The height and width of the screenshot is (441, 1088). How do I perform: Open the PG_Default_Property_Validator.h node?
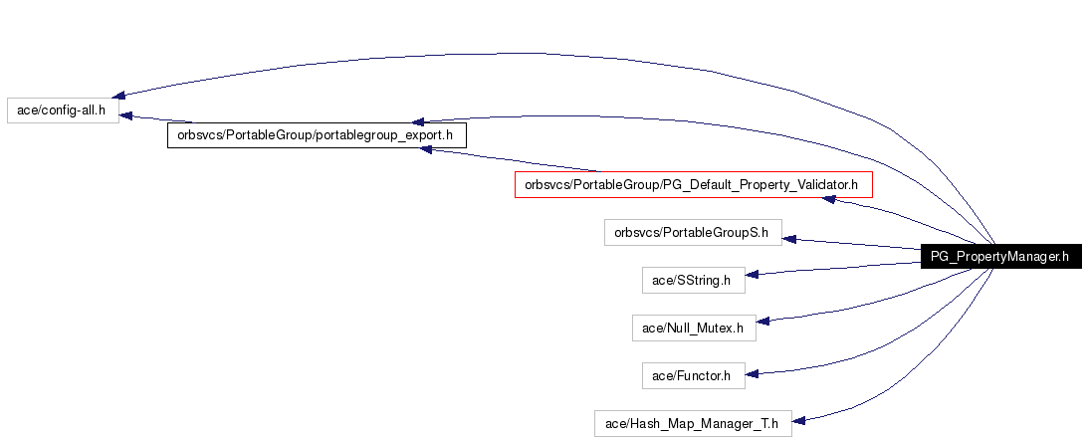[x=693, y=185]
